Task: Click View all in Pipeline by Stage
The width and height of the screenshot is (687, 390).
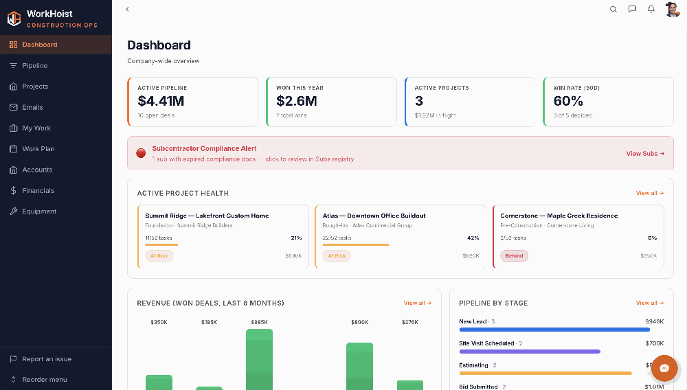Action: click(x=650, y=303)
